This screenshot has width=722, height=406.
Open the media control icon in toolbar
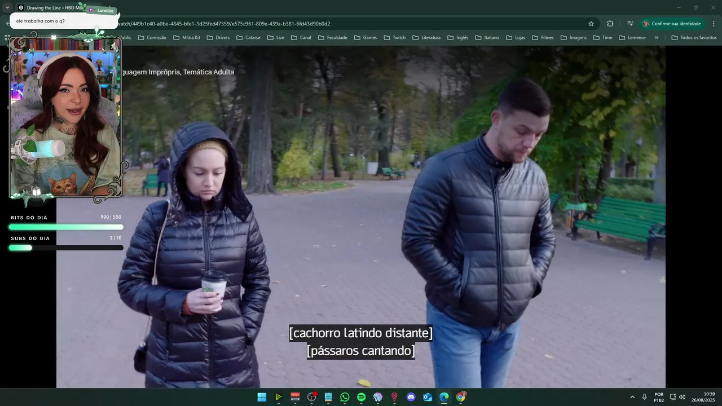coord(630,24)
